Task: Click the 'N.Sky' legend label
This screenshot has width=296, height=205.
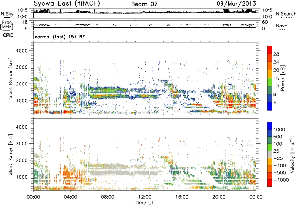Action: click(x=7, y=14)
